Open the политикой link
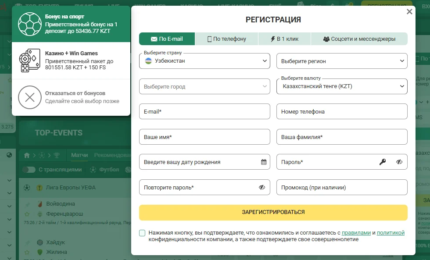This screenshot has height=260, width=430. 391,233
